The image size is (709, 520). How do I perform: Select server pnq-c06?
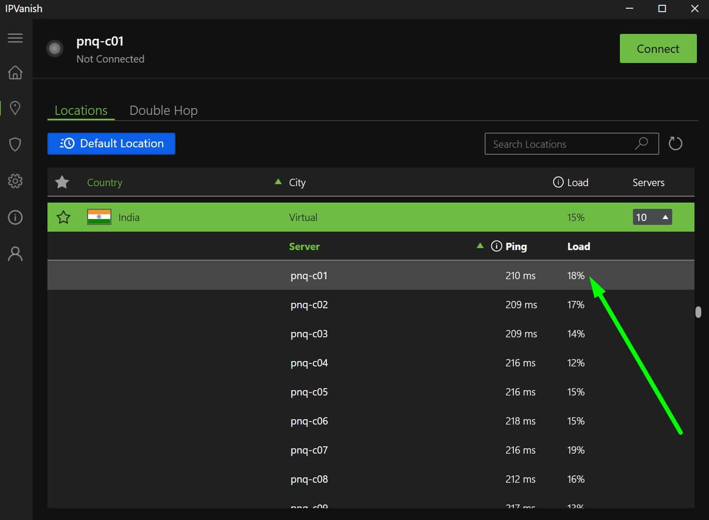(x=371, y=421)
